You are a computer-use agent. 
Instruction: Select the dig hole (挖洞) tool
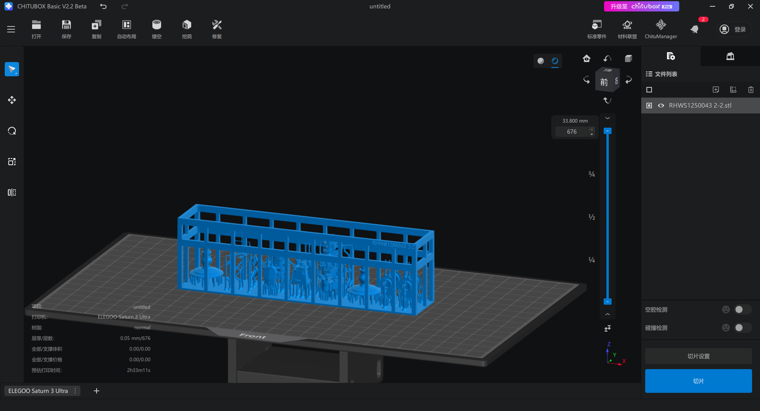[x=187, y=29]
